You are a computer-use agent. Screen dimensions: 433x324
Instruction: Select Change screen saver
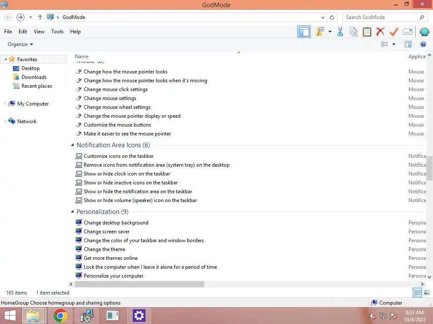(107, 232)
